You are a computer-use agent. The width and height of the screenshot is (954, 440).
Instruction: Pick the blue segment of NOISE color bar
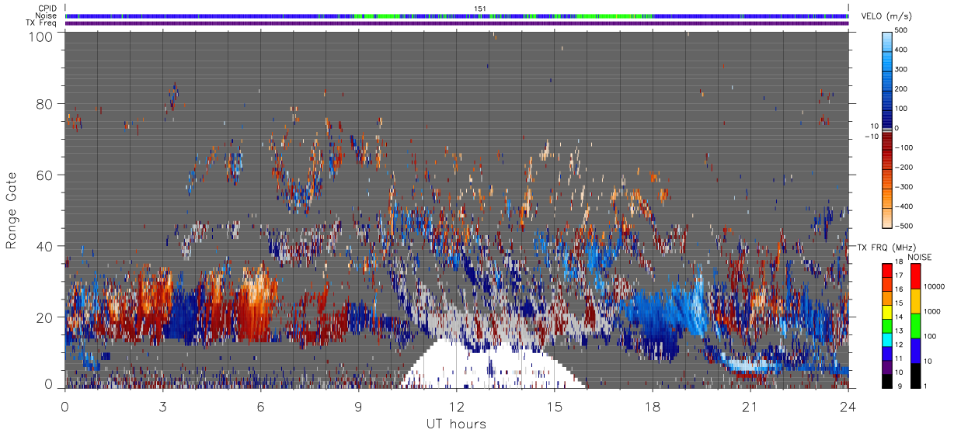[x=915, y=350]
